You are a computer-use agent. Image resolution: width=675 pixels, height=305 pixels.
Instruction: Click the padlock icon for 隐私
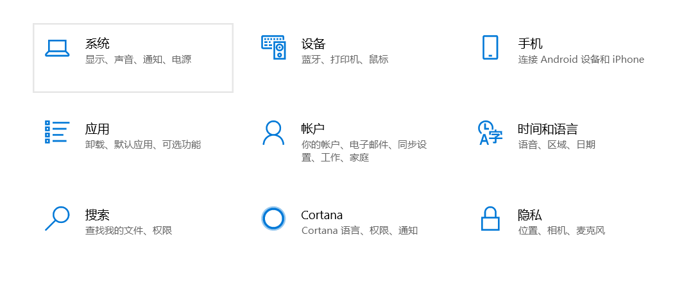(x=490, y=218)
